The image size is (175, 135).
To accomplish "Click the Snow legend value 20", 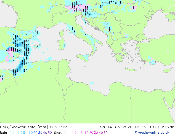I will point(91,133).
